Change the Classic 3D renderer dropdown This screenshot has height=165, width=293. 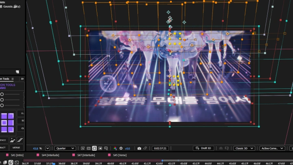245,148
